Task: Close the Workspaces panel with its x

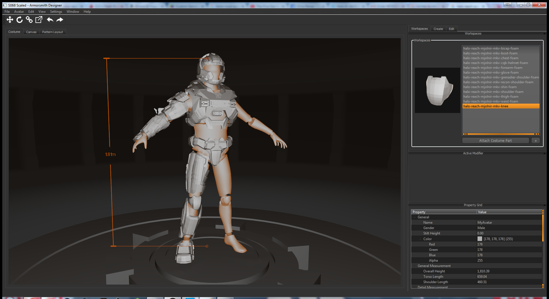Action: click(x=544, y=34)
